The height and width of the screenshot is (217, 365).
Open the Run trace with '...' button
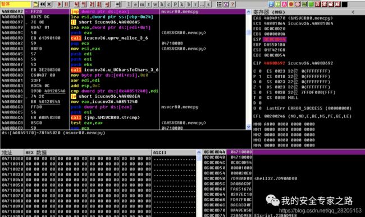tap(202, 4)
